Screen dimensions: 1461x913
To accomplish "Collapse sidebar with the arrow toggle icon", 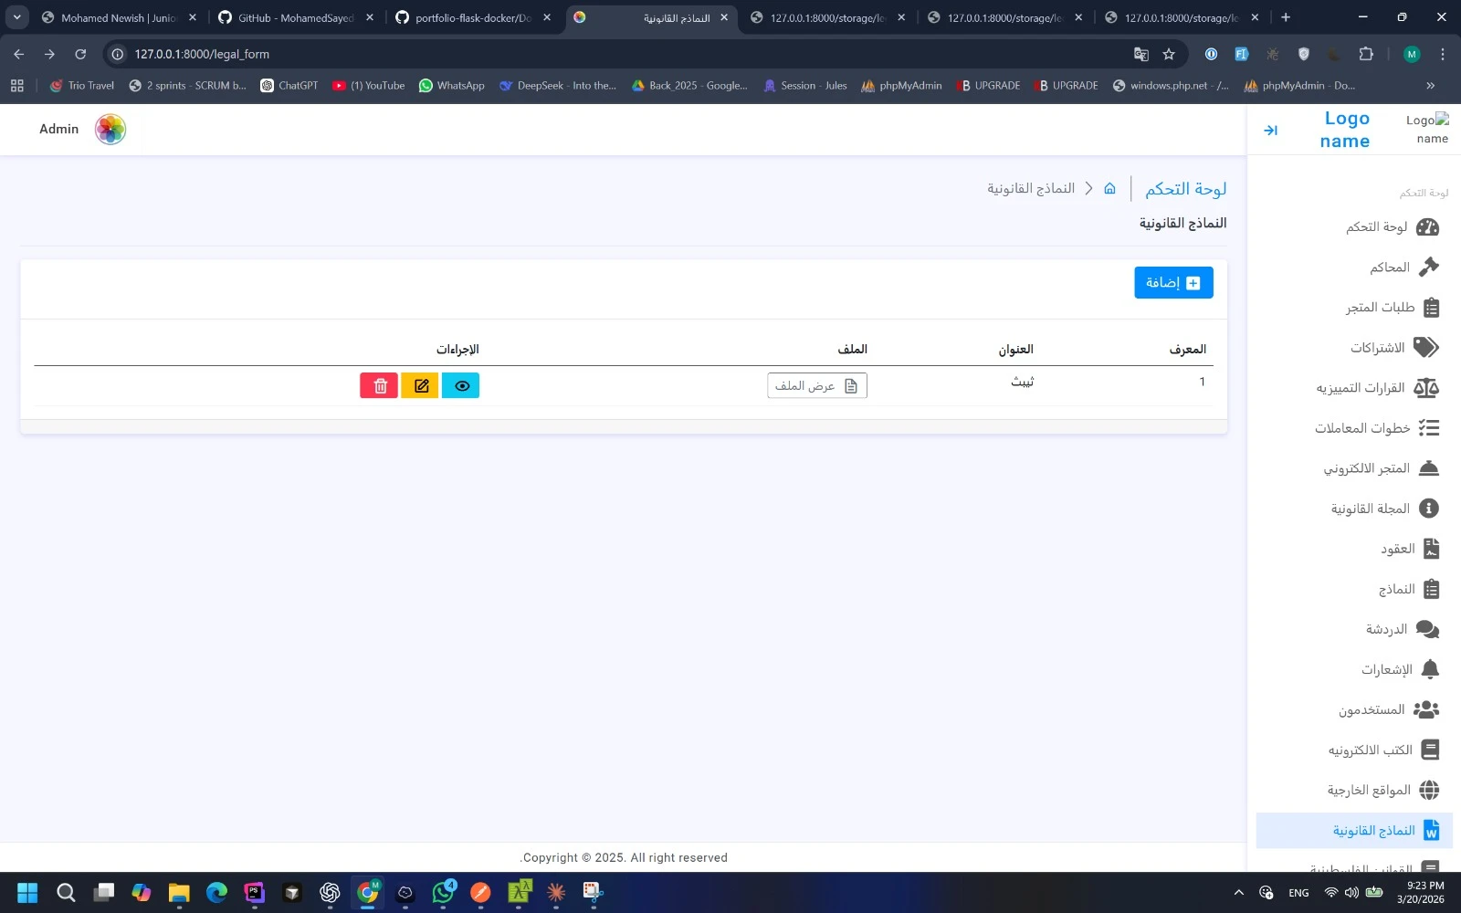I will tap(1270, 131).
